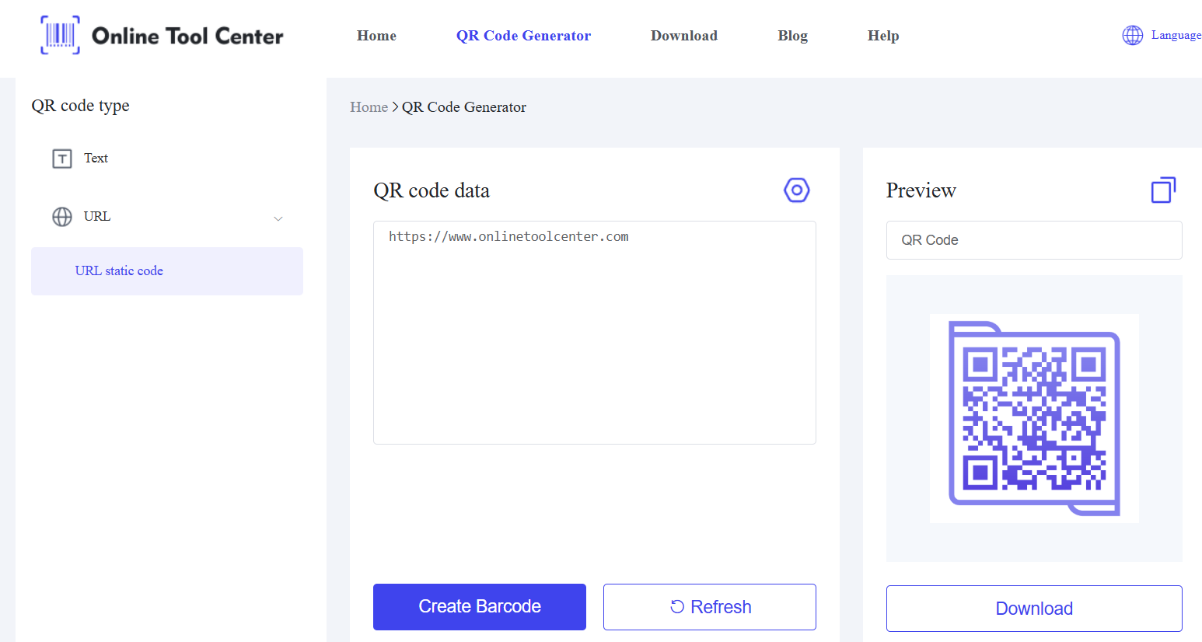Click the URL globe icon in sidebar
The height and width of the screenshot is (642, 1202).
62,217
